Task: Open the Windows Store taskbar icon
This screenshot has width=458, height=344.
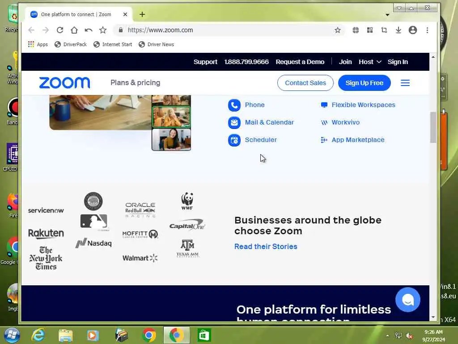Action: (204, 335)
